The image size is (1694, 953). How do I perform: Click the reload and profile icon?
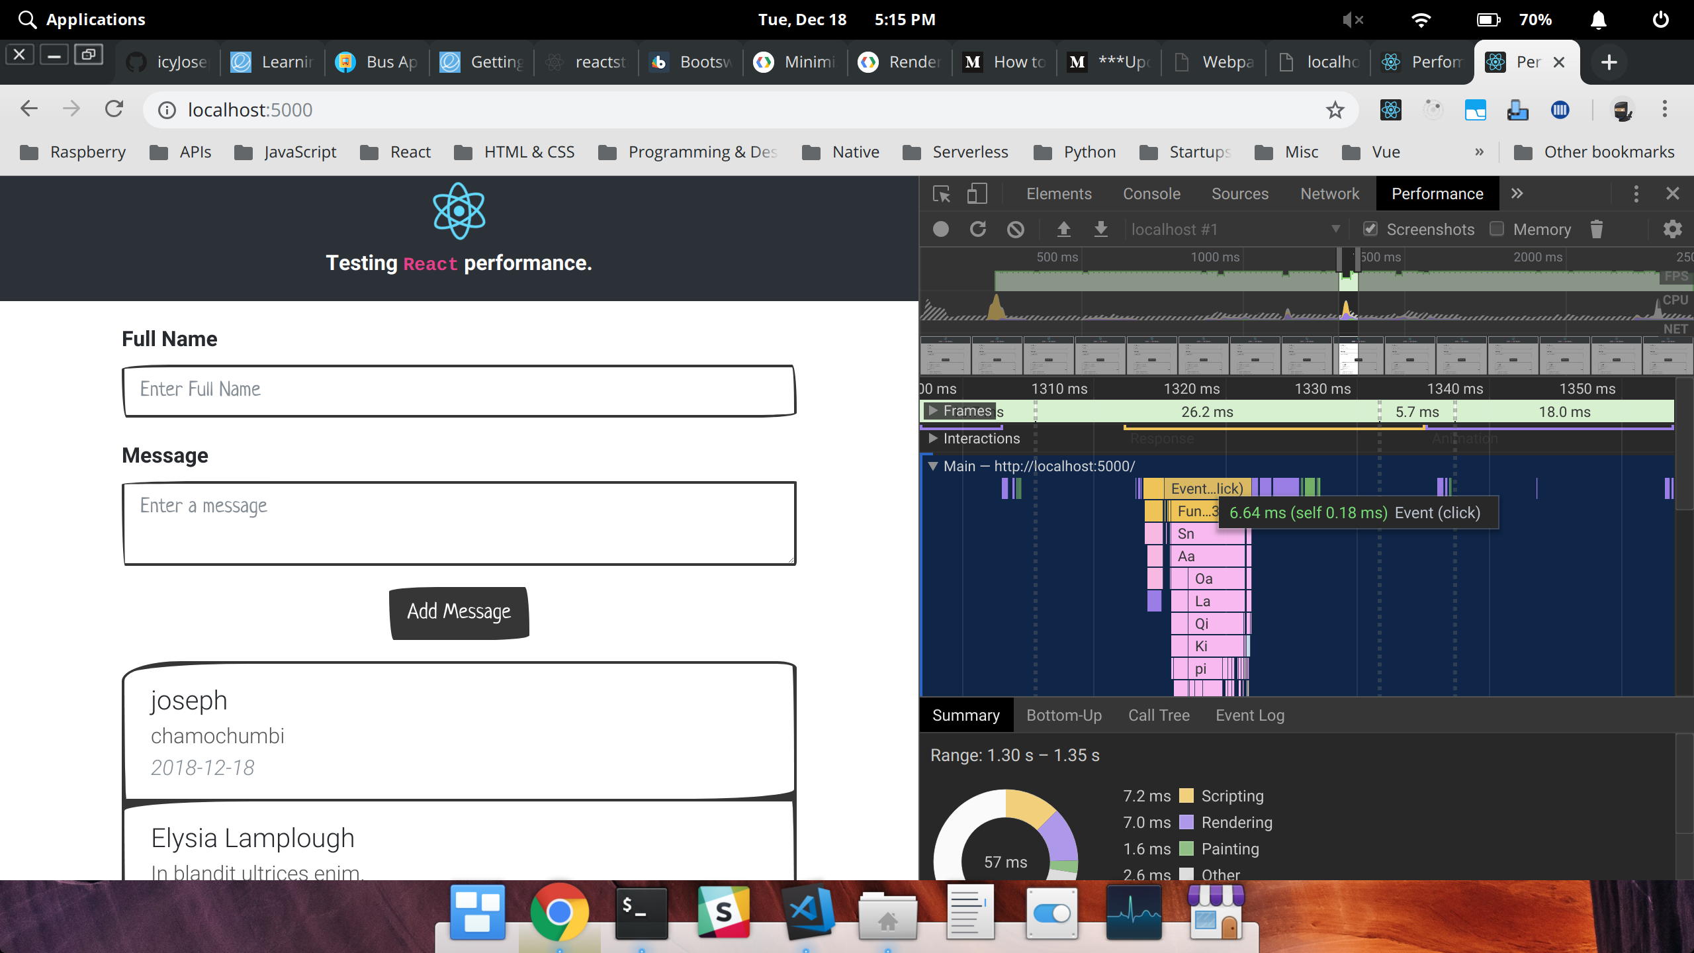coord(979,229)
